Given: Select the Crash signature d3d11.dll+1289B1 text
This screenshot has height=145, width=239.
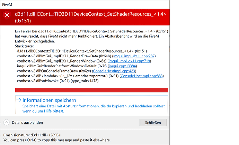Looking at the screenshot, I should point(32,135).
